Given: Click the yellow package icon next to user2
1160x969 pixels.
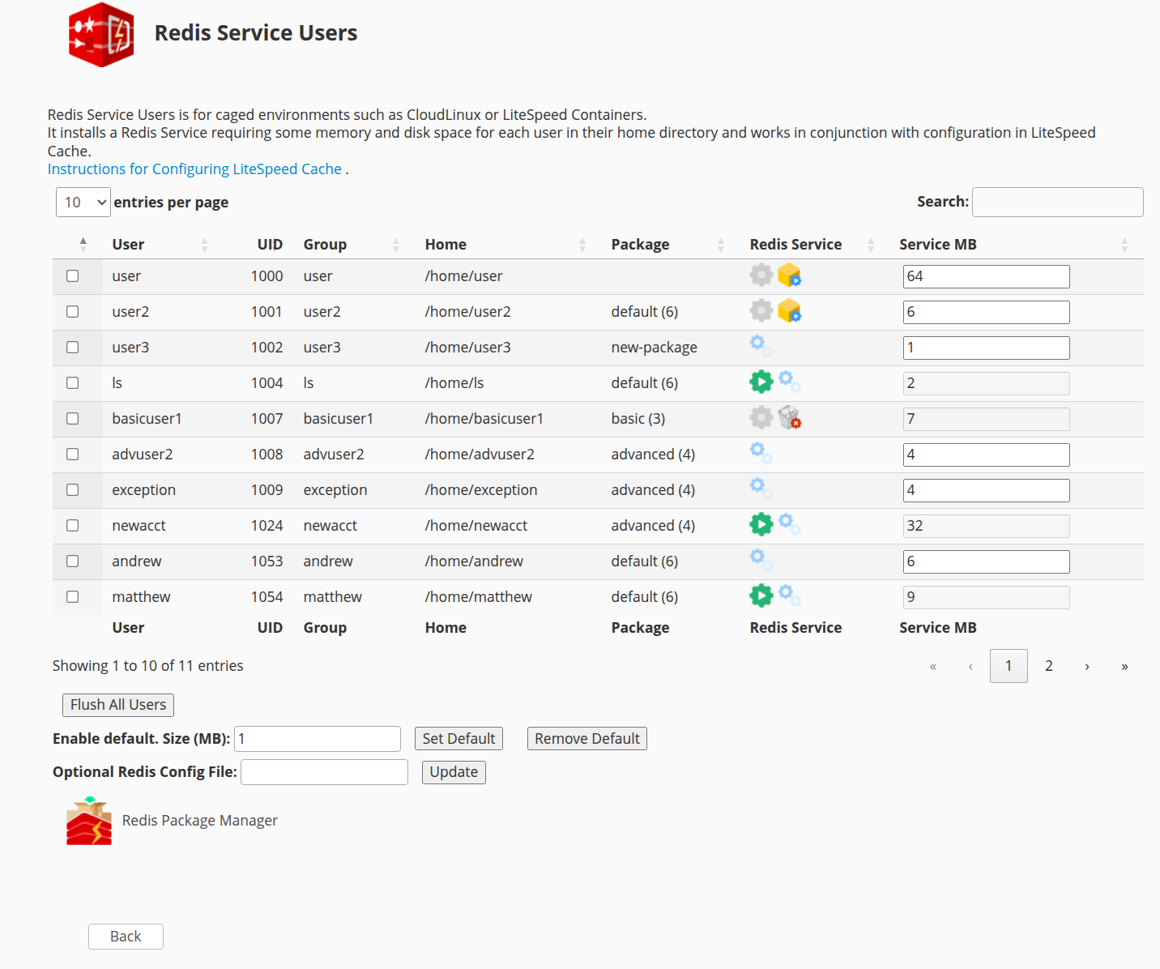Looking at the screenshot, I should click(x=789, y=310).
